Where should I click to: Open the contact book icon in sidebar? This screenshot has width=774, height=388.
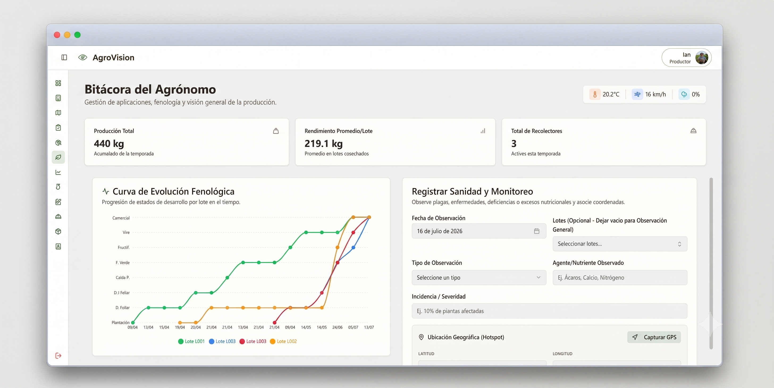pyautogui.click(x=58, y=247)
